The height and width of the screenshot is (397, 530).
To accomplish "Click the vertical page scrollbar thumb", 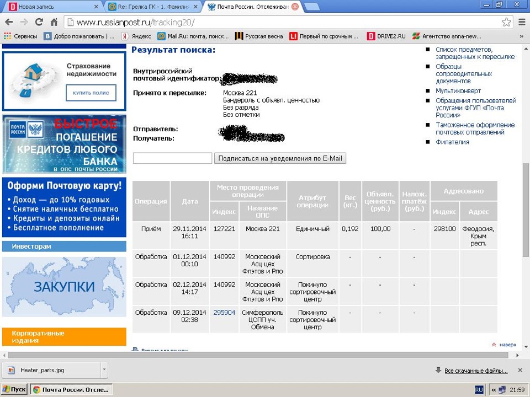I will click(526, 210).
